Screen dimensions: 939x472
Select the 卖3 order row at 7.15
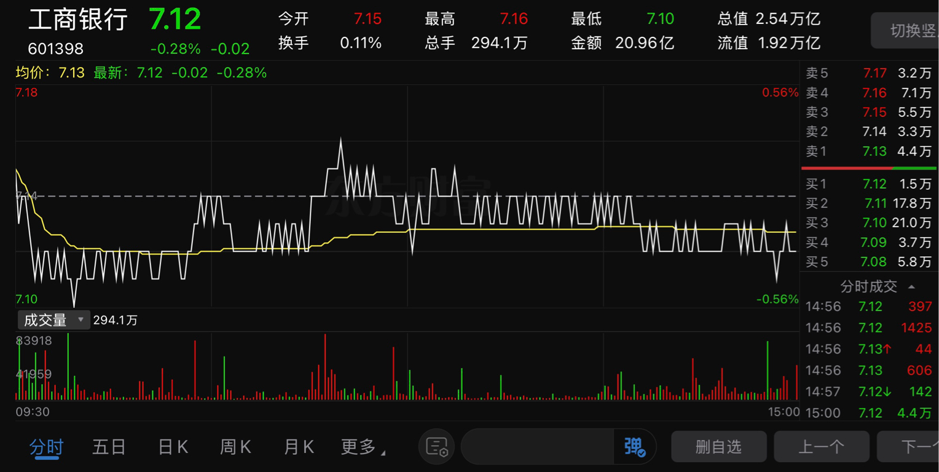869,112
